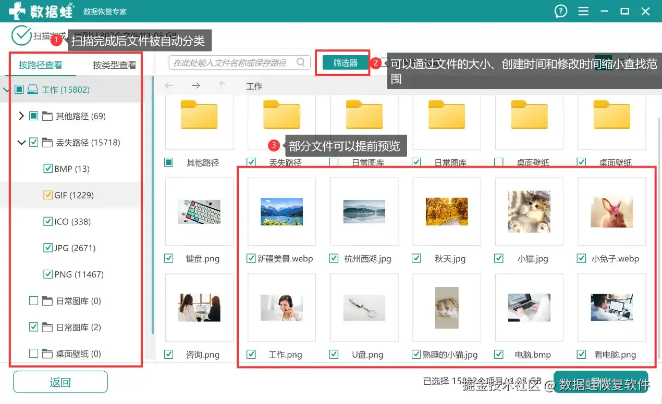Select the 杭州西湖.jpg lake thumbnail
Image resolution: width=662 pixels, height=404 pixels.
[364, 211]
